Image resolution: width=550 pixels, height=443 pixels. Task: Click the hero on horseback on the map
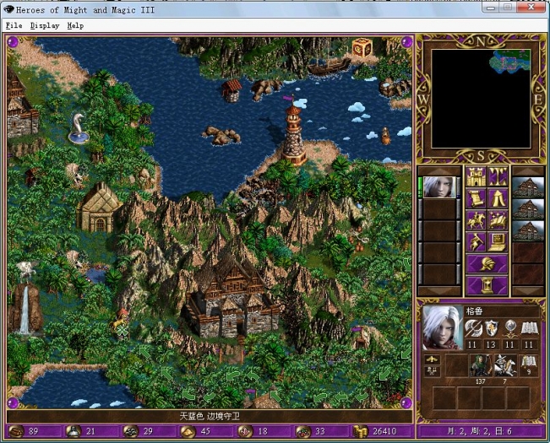coord(120,323)
